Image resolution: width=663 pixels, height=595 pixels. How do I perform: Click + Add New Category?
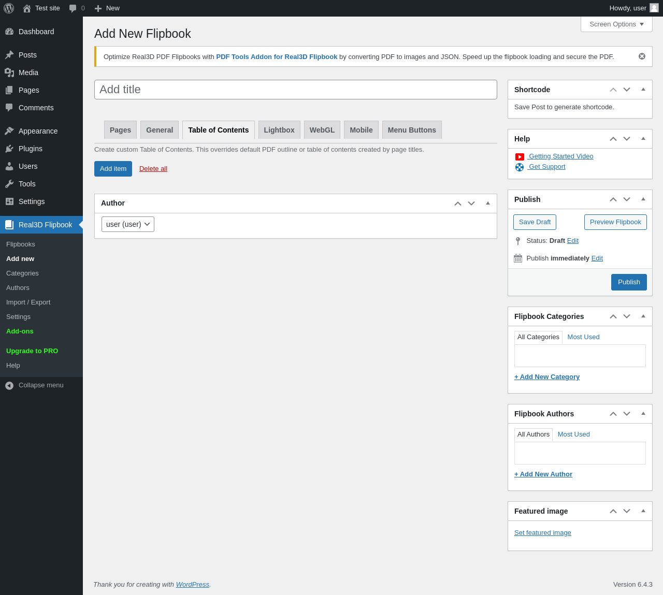point(547,377)
